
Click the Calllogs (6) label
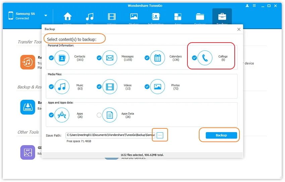click(223, 58)
